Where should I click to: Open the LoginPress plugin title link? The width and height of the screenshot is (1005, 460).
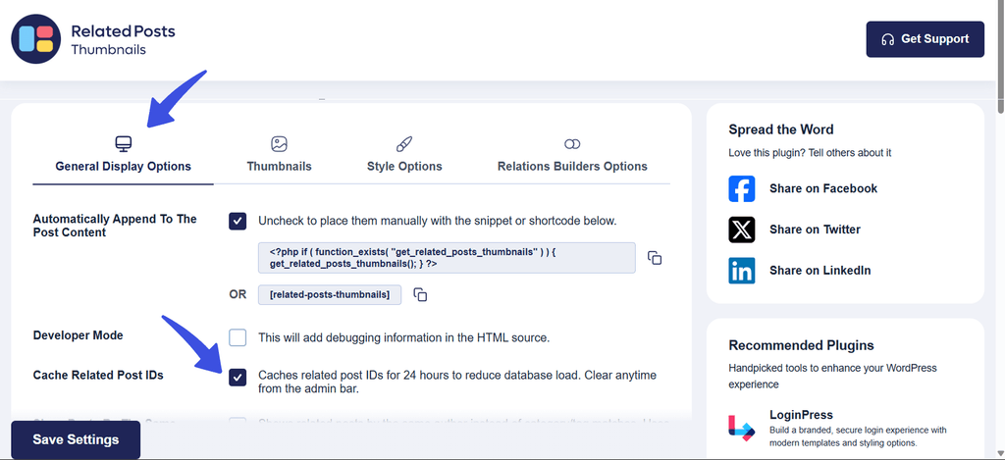(x=801, y=415)
